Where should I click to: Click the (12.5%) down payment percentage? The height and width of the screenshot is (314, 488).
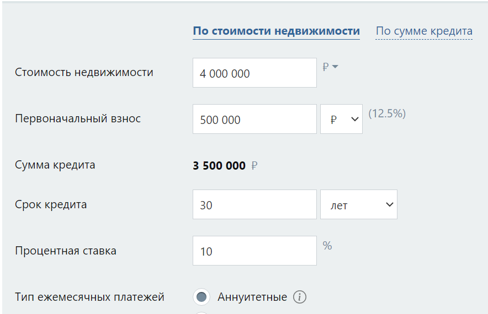pos(387,113)
